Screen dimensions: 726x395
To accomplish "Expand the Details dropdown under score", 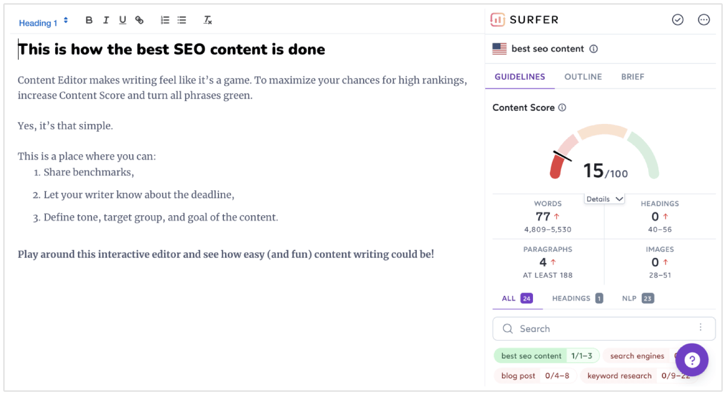I will pyautogui.click(x=604, y=199).
